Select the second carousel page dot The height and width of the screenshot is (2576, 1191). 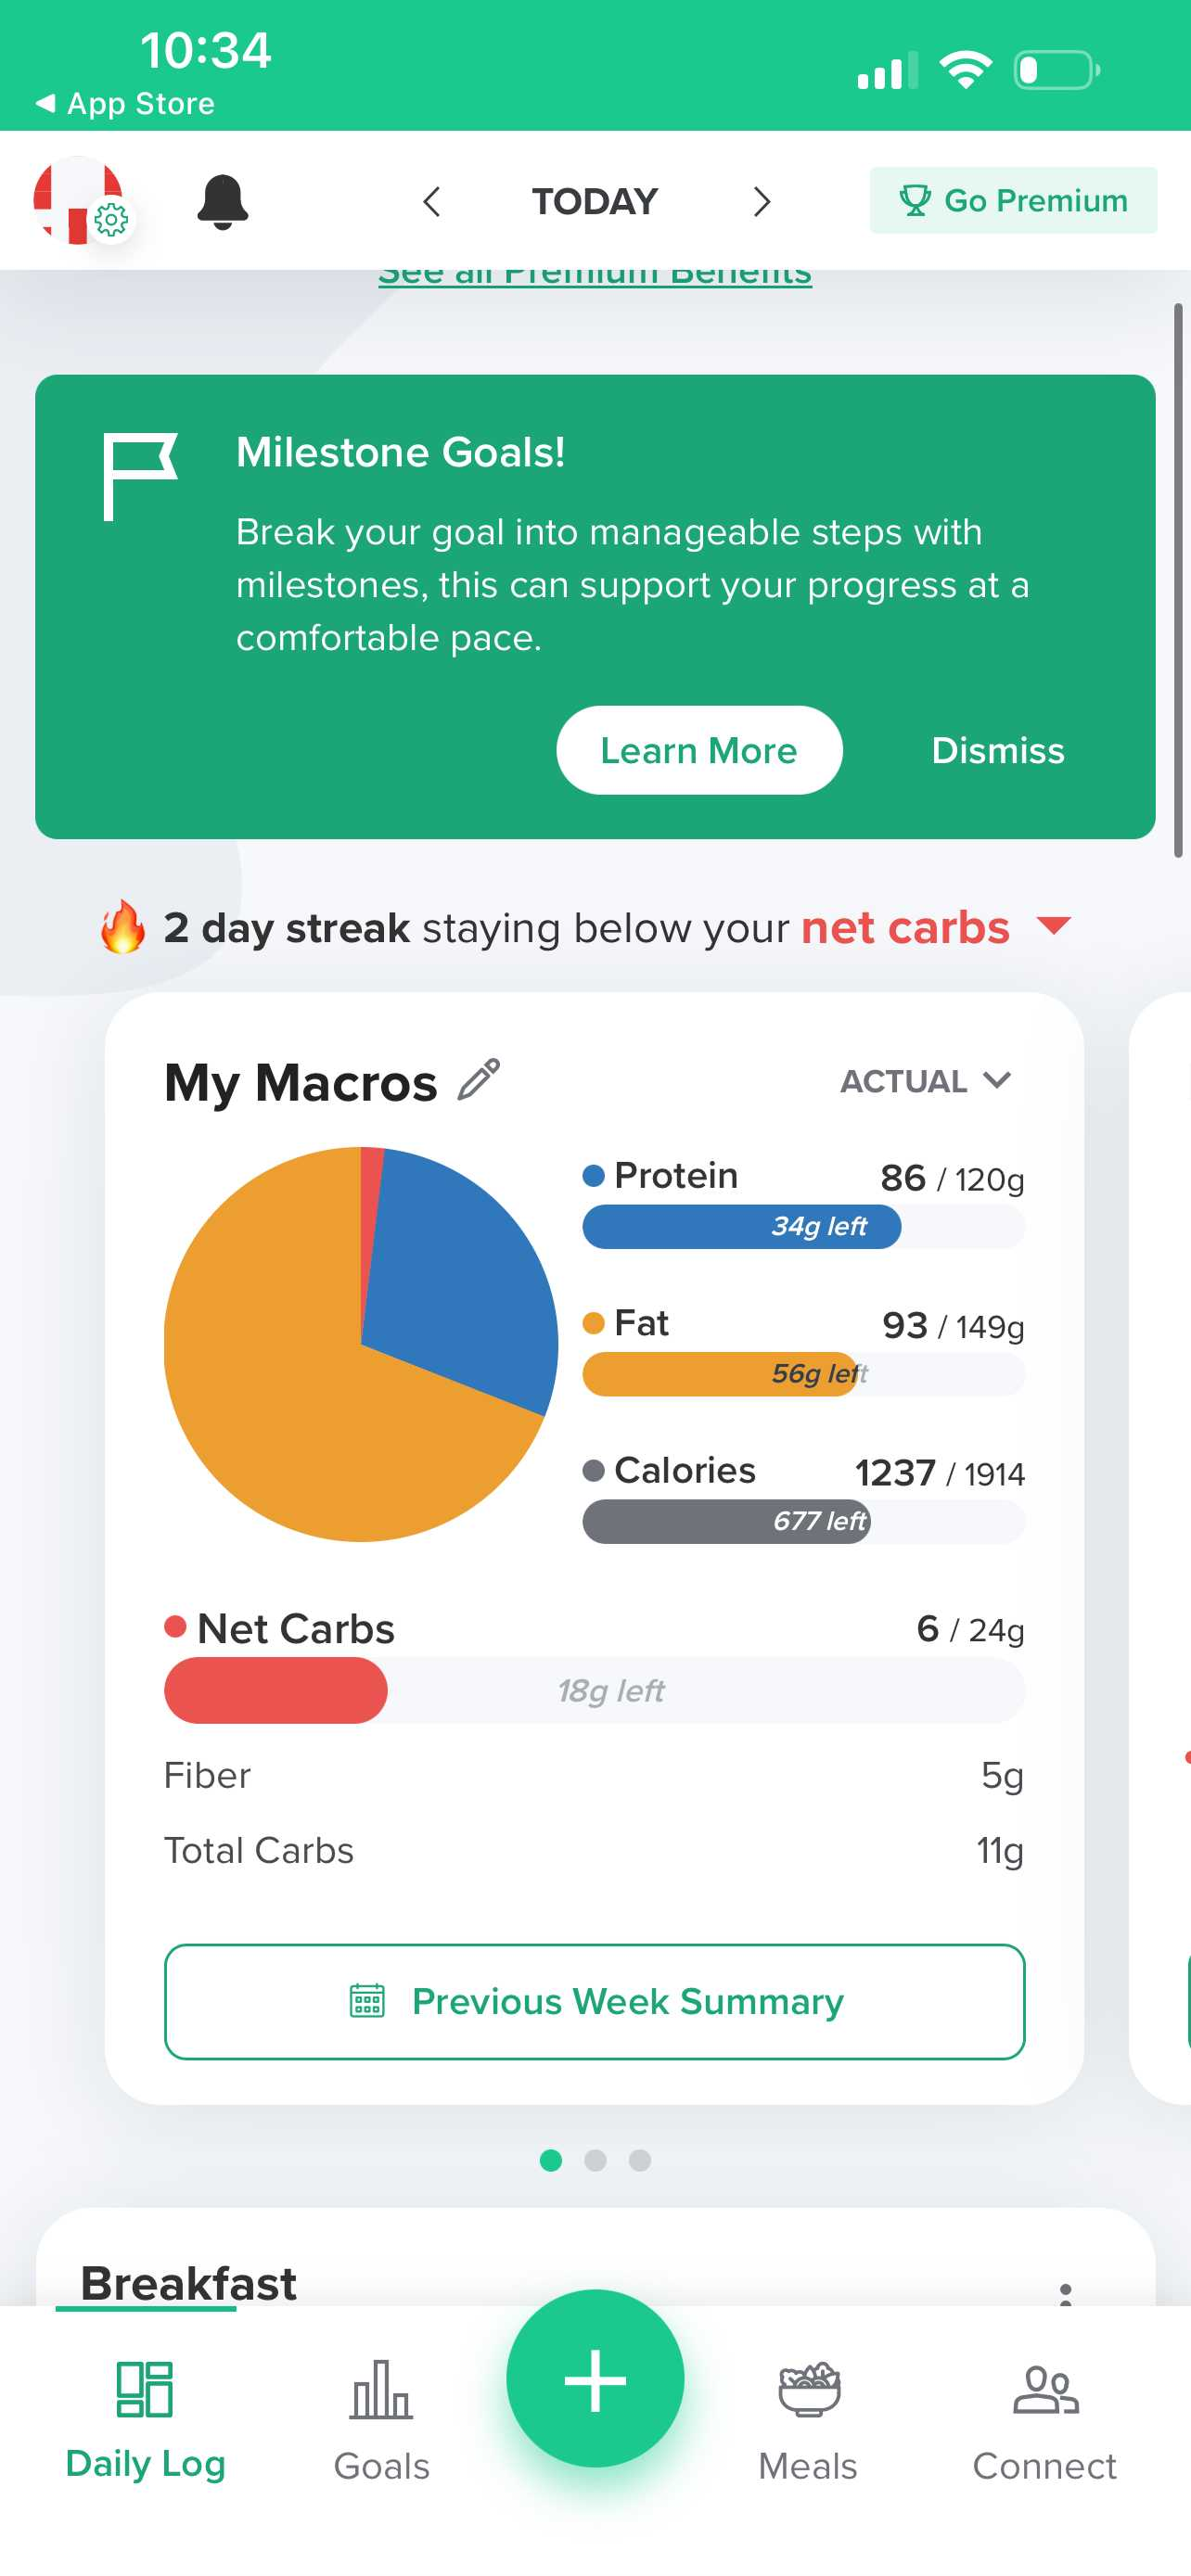click(x=595, y=2160)
